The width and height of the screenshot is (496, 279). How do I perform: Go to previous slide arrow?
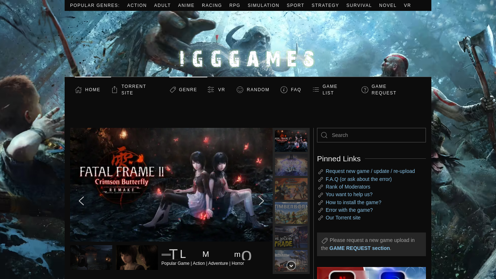81,201
